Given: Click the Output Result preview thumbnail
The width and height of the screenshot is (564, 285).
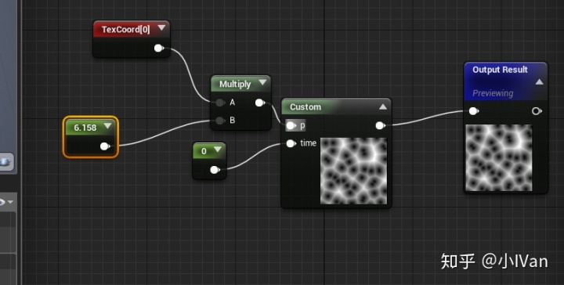Looking at the screenshot, I should [x=499, y=157].
